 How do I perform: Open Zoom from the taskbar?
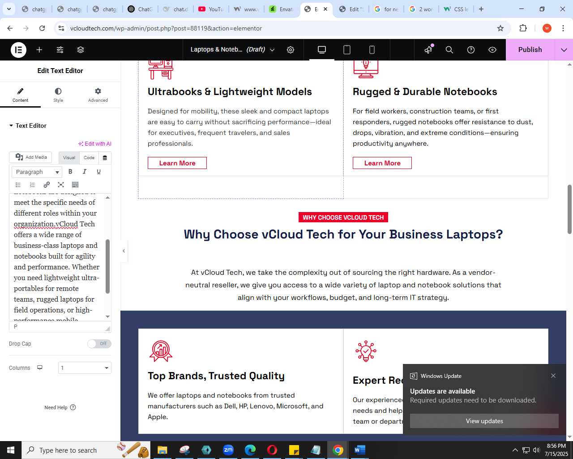[228, 450]
